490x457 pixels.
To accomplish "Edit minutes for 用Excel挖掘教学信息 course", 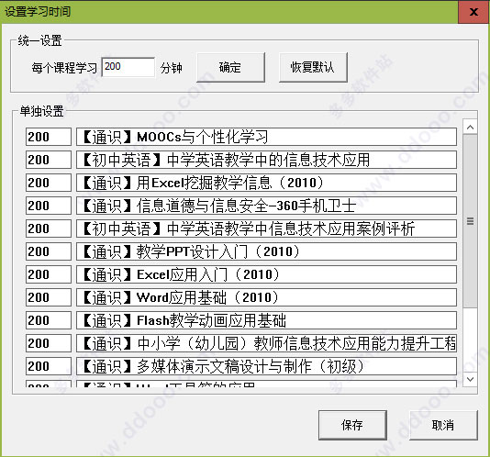I will click(49, 183).
